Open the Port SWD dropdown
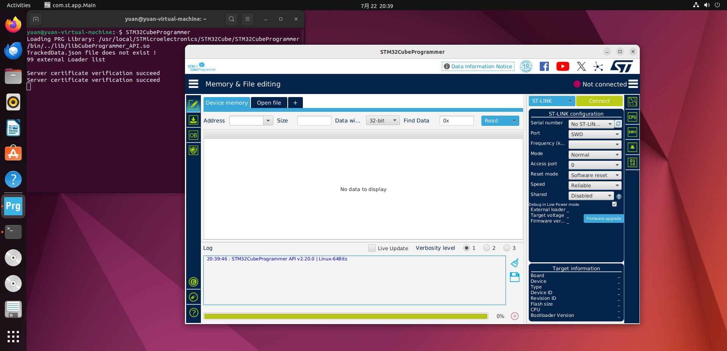This screenshot has height=351, width=727. point(595,134)
